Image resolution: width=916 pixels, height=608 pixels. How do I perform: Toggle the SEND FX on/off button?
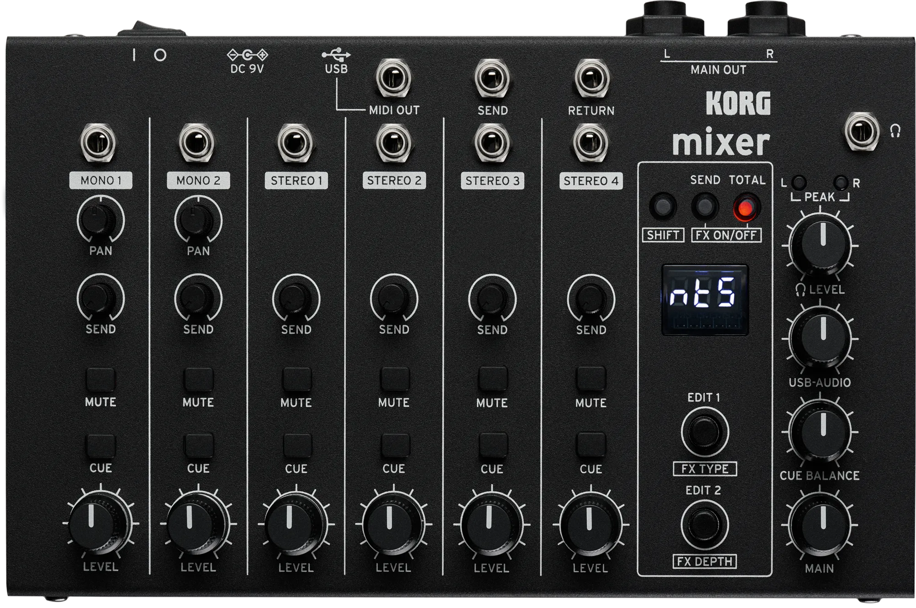point(705,207)
